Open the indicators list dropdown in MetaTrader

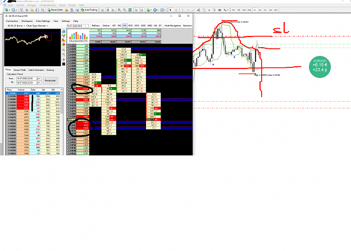[149, 10]
